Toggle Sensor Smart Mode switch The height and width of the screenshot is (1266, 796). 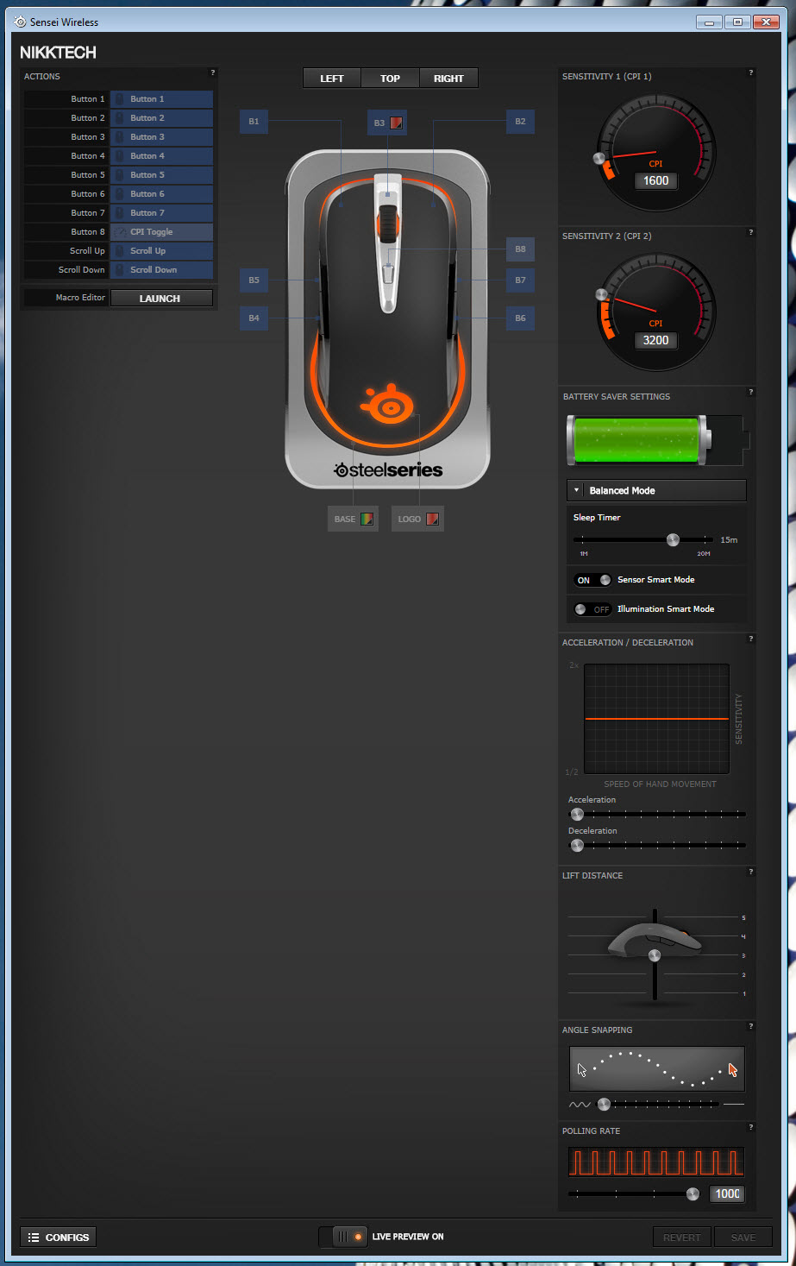click(x=592, y=580)
